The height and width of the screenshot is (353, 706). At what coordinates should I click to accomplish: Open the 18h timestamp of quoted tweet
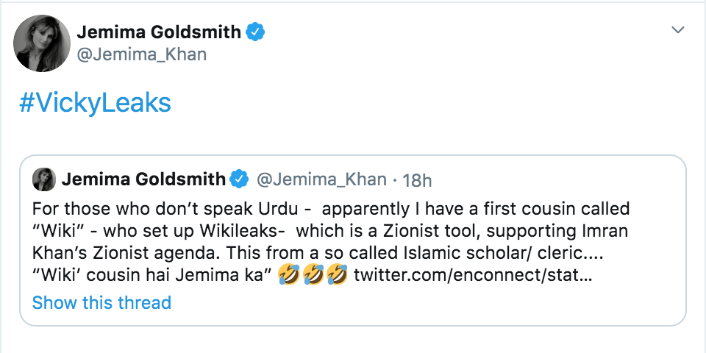tap(418, 179)
